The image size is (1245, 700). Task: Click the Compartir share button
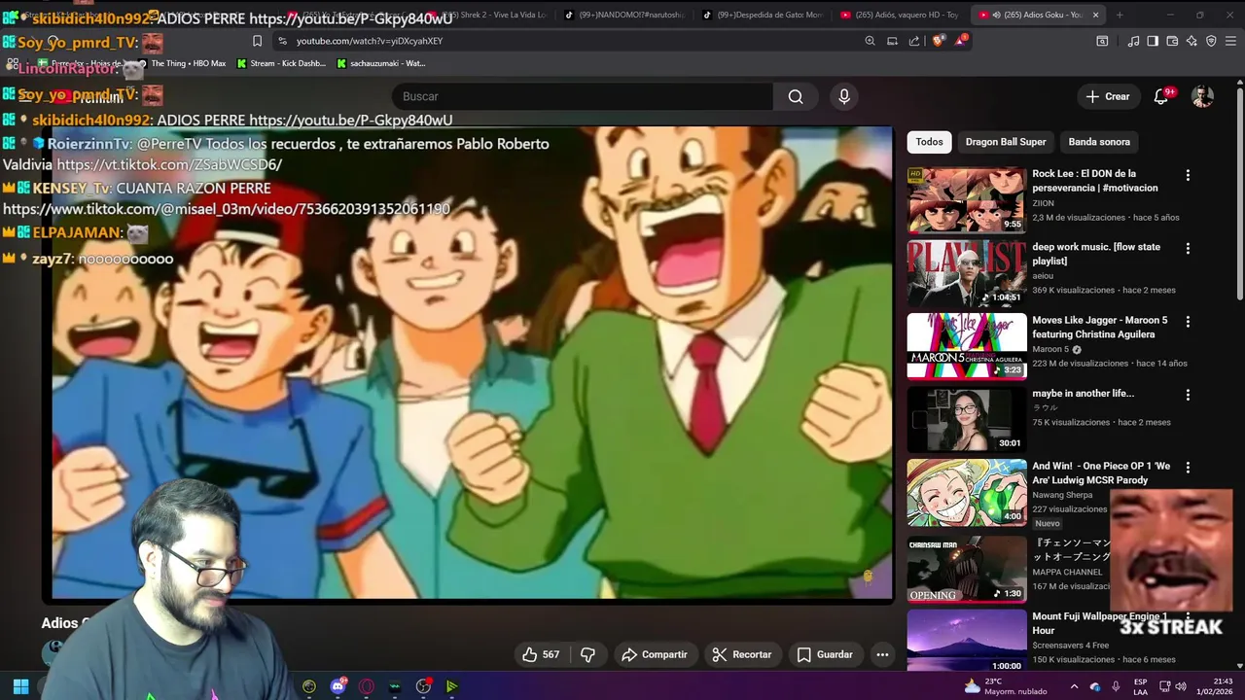[x=654, y=654]
